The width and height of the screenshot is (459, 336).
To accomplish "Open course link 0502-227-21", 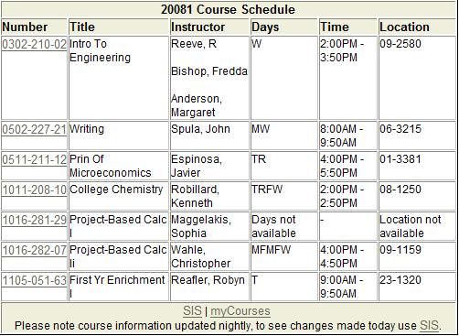I will coord(34,129).
